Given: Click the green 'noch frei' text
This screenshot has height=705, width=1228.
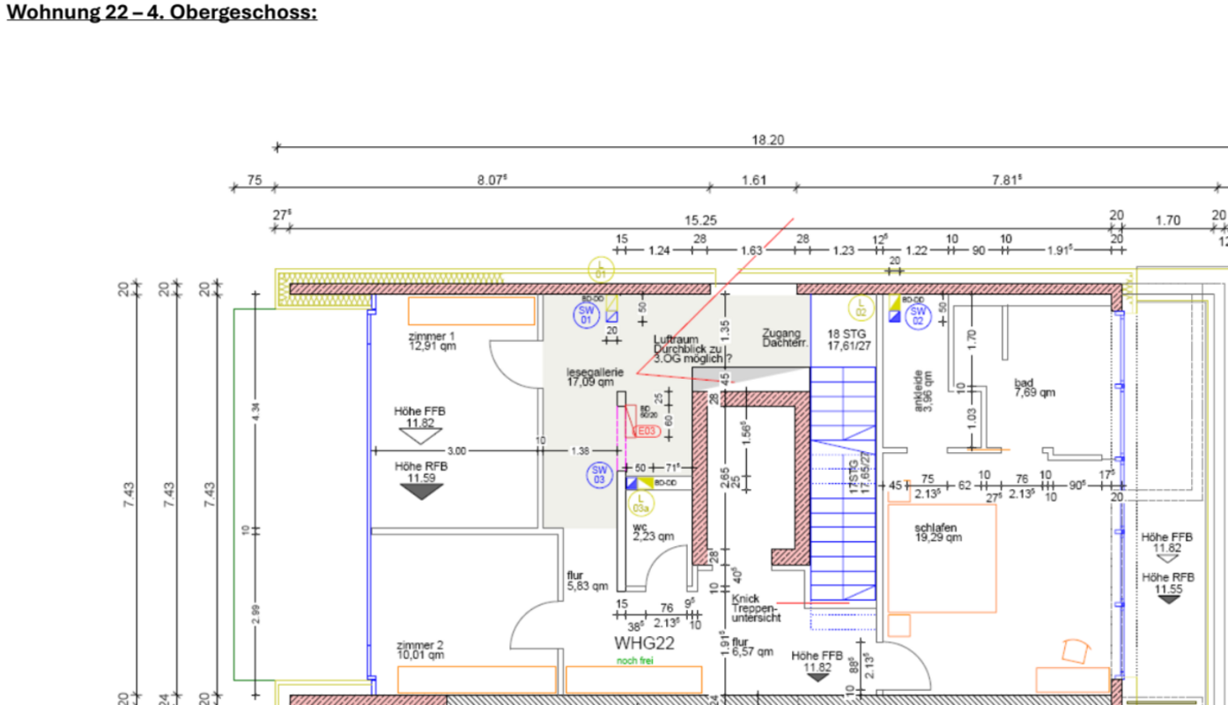Looking at the screenshot, I should [634, 660].
